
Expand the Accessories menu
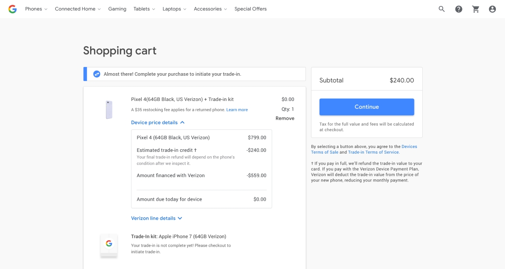tap(210, 9)
